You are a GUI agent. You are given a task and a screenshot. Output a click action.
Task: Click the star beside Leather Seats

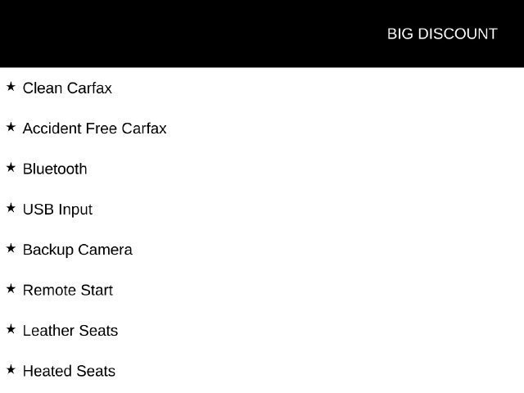pos(11,329)
